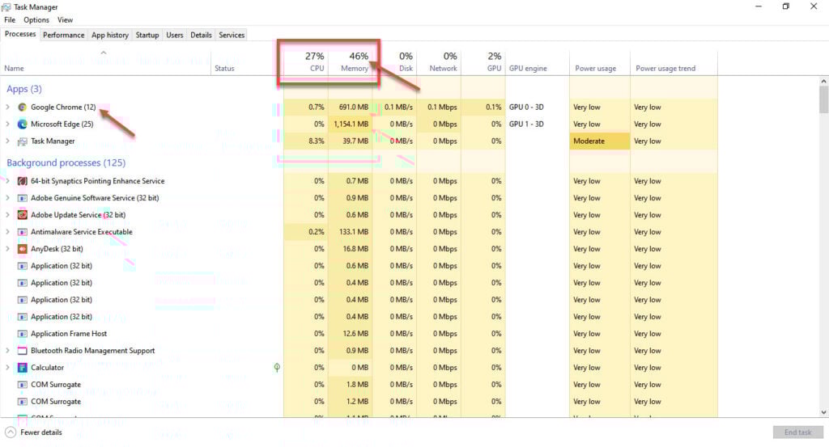Viewport: 829px width, 447px height.
Task: Click the 12.6 MB memory value
Action: click(355, 334)
